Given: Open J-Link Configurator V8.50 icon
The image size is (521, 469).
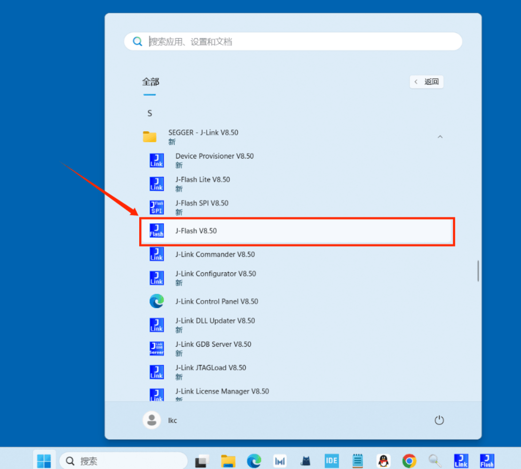Looking at the screenshot, I should [157, 278].
